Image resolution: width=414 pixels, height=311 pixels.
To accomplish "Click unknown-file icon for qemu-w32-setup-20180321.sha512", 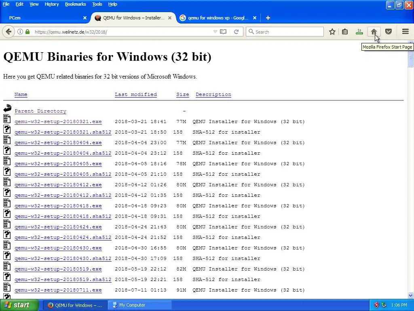I will (7, 129).
